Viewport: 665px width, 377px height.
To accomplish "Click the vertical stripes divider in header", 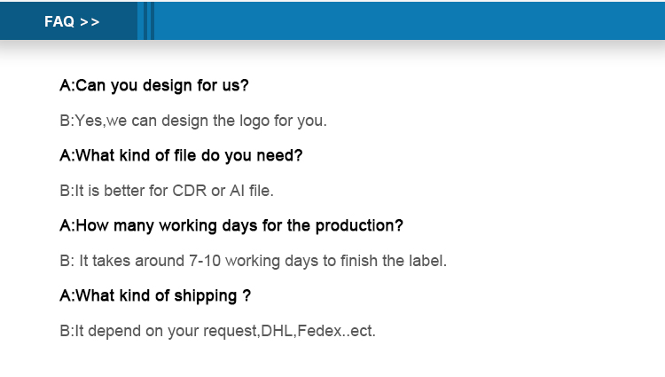I will coord(146,20).
